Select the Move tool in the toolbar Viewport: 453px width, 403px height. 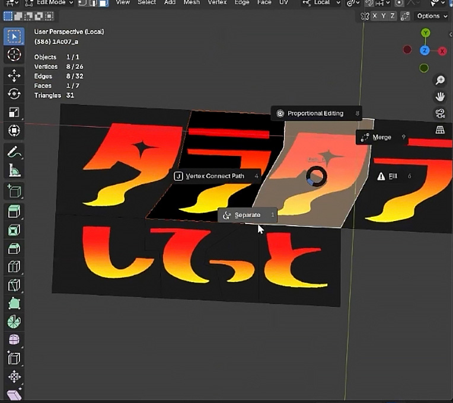(x=14, y=75)
